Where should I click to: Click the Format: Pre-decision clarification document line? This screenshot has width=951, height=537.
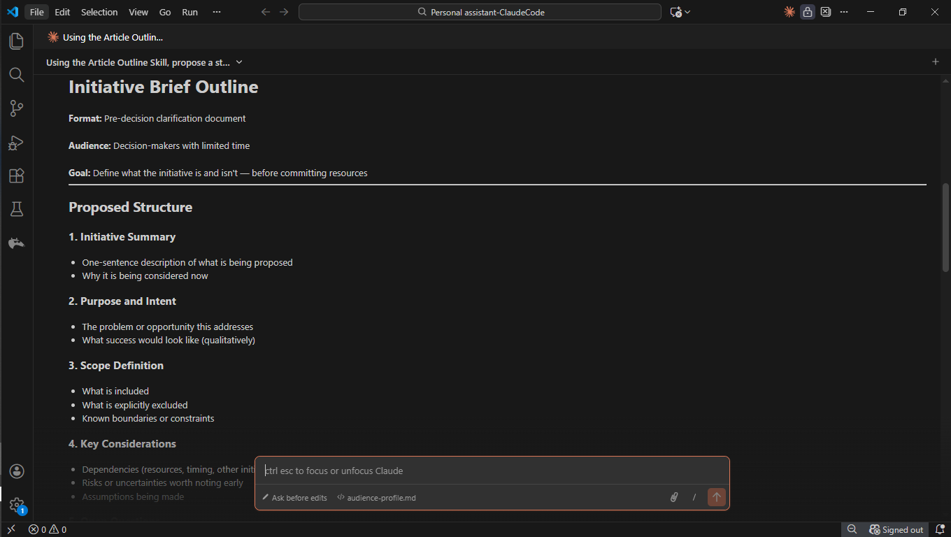(x=157, y=118)
